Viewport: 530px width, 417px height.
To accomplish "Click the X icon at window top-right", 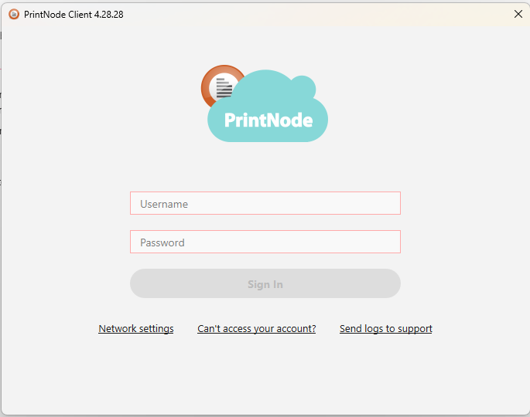I will 518,14.
